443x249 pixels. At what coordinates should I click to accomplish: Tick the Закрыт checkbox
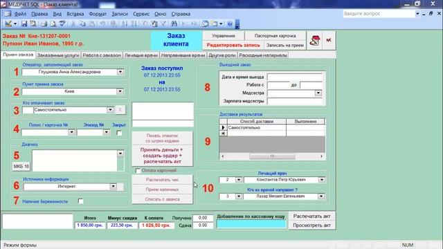(x=119, y=132)
